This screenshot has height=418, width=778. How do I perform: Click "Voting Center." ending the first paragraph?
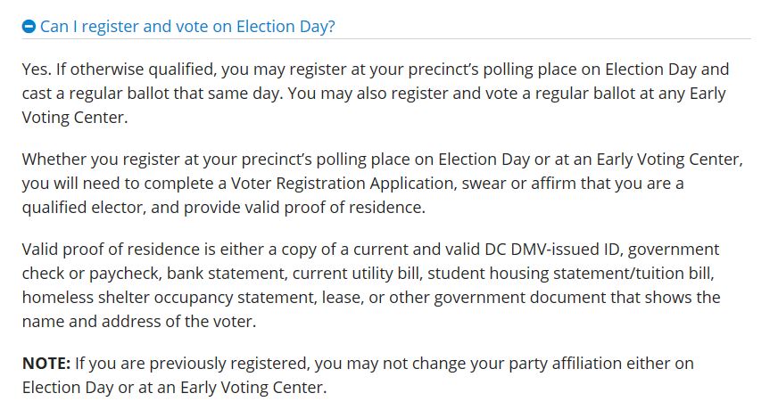pos(75,118)
